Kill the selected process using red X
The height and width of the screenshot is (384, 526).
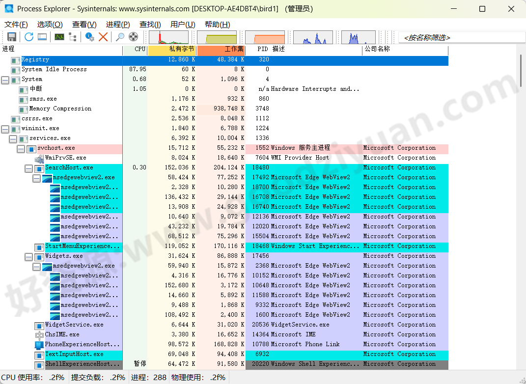pos(103,37)
